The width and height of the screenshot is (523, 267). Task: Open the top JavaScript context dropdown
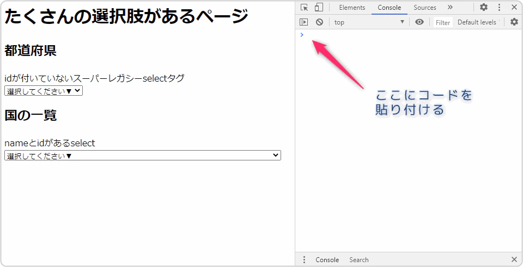coord(369,22)
